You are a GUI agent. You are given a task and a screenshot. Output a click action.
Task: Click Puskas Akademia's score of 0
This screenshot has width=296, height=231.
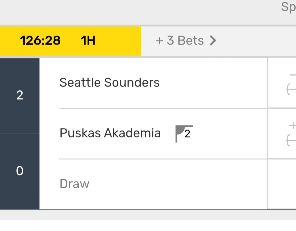pyautogui.click(x=19, y=171)
